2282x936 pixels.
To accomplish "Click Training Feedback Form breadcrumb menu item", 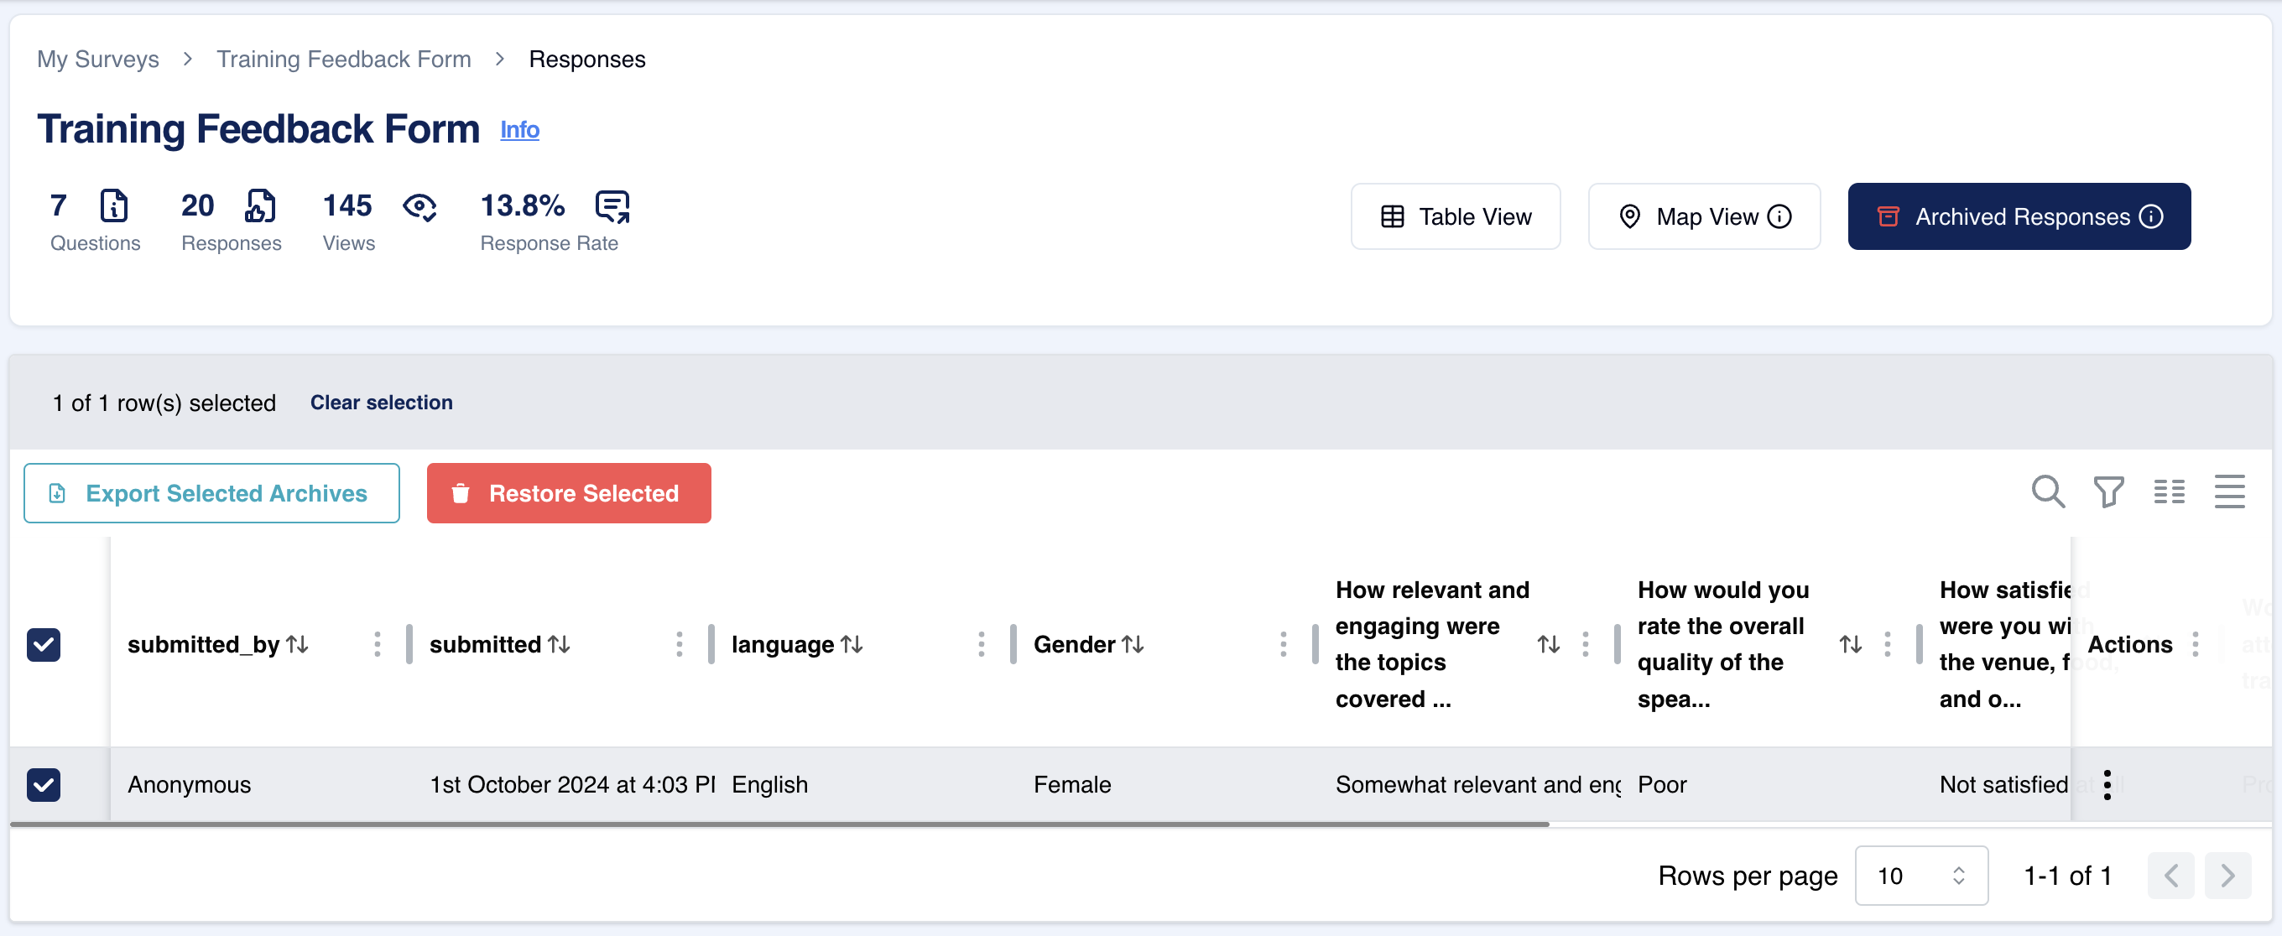I will point(345,58).
